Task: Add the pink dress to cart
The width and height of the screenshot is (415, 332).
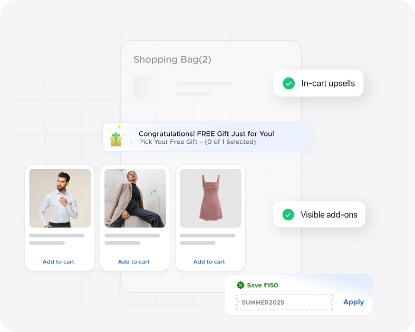Action: pos(209,261)
